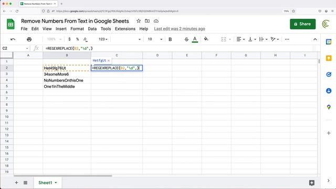Click the merge cells icon
The height and width of the screenshot is (189, 336).
224,39
